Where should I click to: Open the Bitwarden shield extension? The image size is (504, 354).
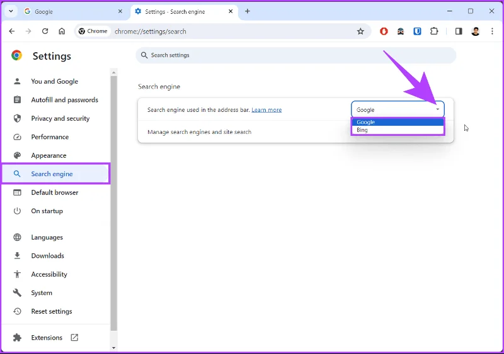pyautogui.click(x=417, y=31)
